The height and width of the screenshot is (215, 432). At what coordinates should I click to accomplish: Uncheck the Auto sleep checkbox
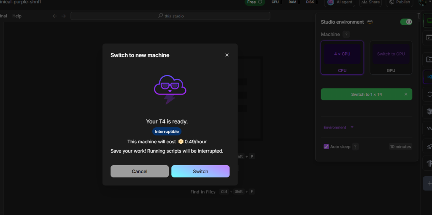[326, 147]
